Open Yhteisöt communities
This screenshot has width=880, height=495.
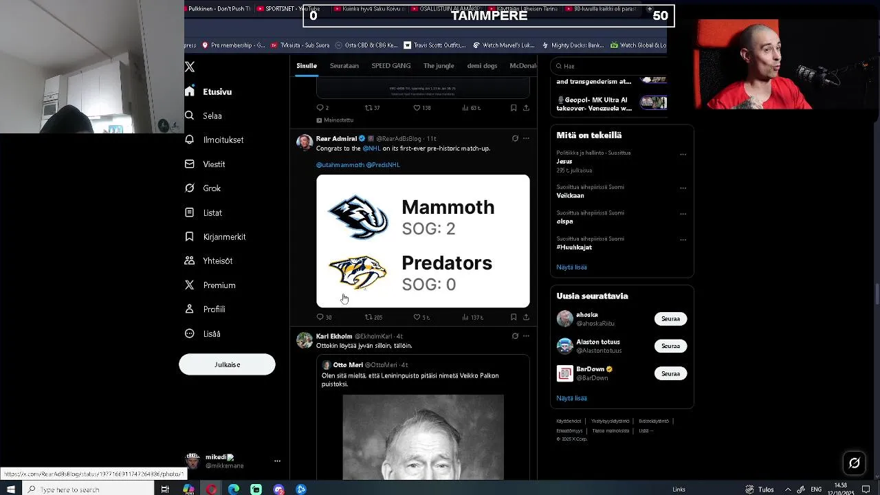pyautogui.click(x=209, y=261)
